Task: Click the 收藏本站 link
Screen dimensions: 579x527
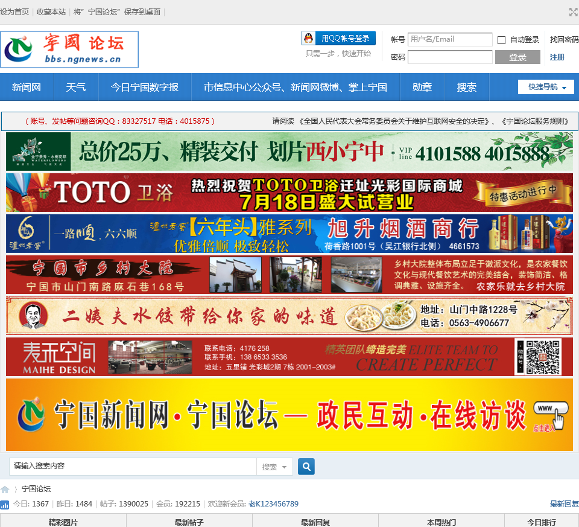Action: 51,12
